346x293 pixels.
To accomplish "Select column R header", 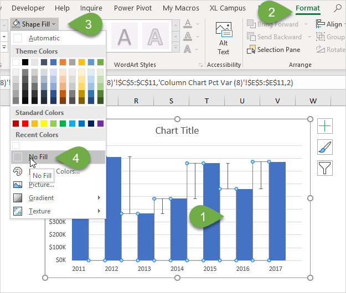I will (x=136, y=101).
